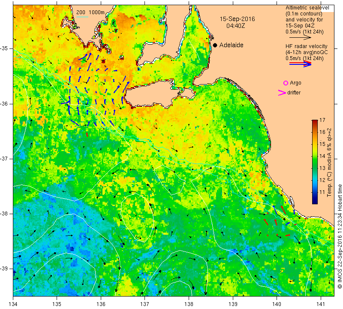The width and height of the screenshot is (343, 309).
Task: Click the latitude axis label -37
Action: pyautogui.click(x=5, y=158)
